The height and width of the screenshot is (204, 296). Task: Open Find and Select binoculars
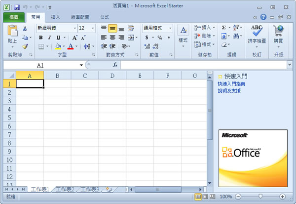[x=236, y=36]
